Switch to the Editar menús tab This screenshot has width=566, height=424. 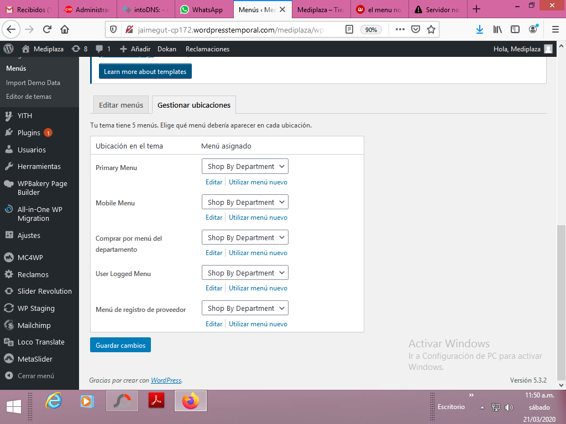121,105
